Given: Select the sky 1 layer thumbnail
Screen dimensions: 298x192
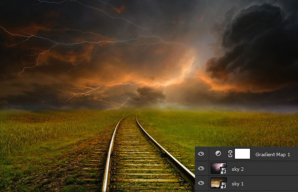Looking at the screenshot, I should point(219,183).
